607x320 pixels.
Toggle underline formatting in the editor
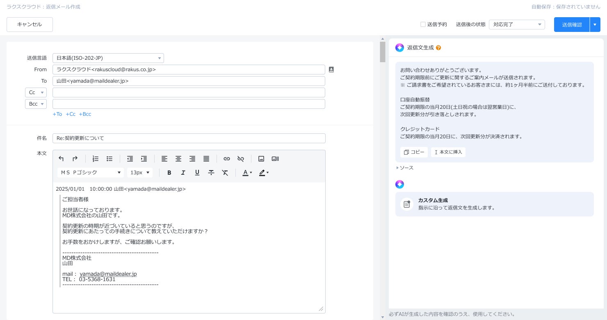tap(197, 173)
